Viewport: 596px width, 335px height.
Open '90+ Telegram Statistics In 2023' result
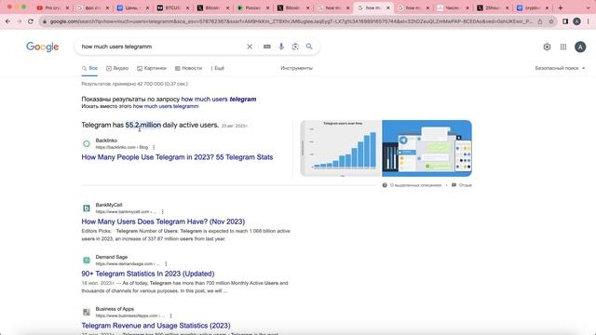pos(148,274)
